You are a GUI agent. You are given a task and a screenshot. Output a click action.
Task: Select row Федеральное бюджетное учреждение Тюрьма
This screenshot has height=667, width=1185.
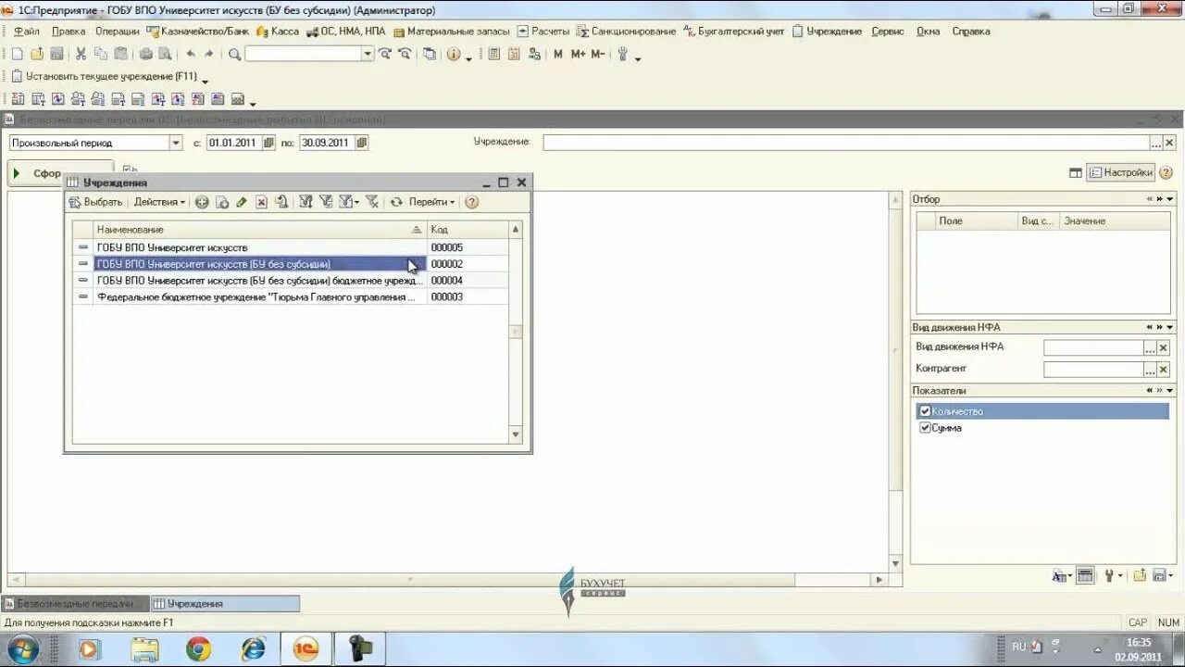point(290,297)
